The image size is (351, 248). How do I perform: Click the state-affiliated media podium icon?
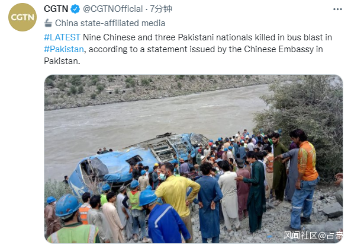48,23
